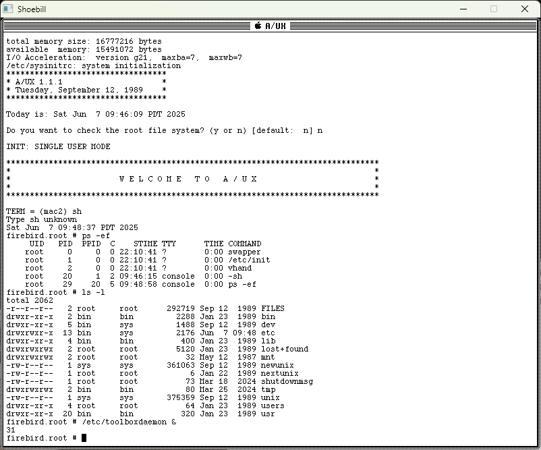
Task: Click the 'Today is: Sat Jun 7 09:46:09' line
Action: point(96,114)
